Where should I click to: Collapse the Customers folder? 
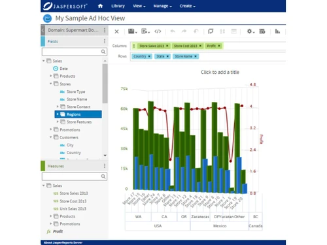51,137
